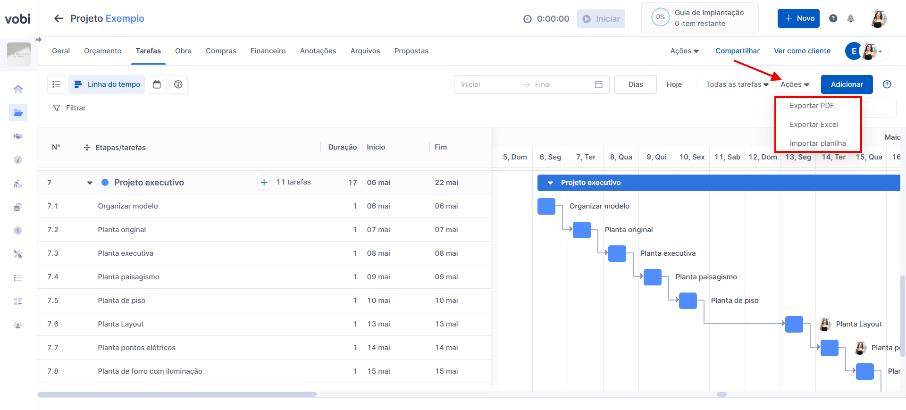Open the workload chart view icon
The height and width of the screenshot is (410, 906).
pyautogui.click(x=178, y=84)
